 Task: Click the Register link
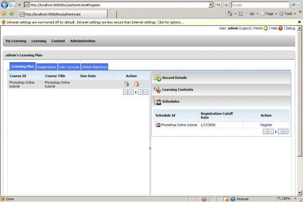(266, 125)
